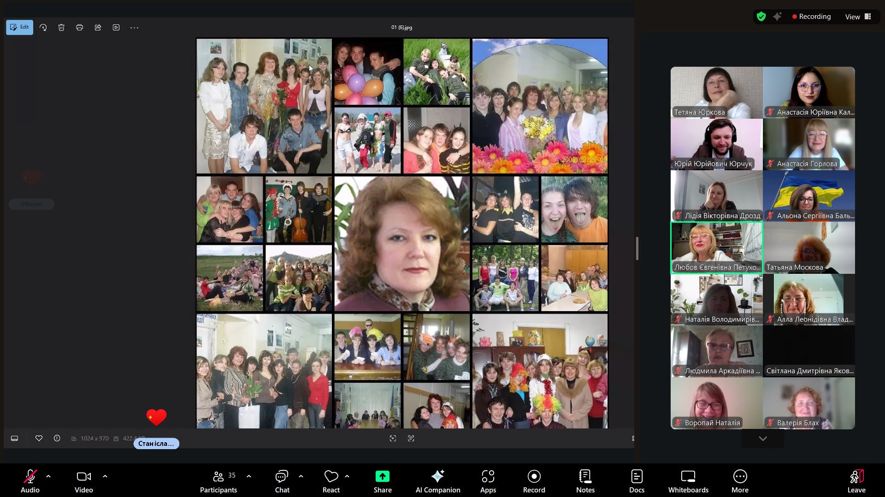Expand the arrow next to Participants
This screenshot has width=885, height=497.
[249, 476]
